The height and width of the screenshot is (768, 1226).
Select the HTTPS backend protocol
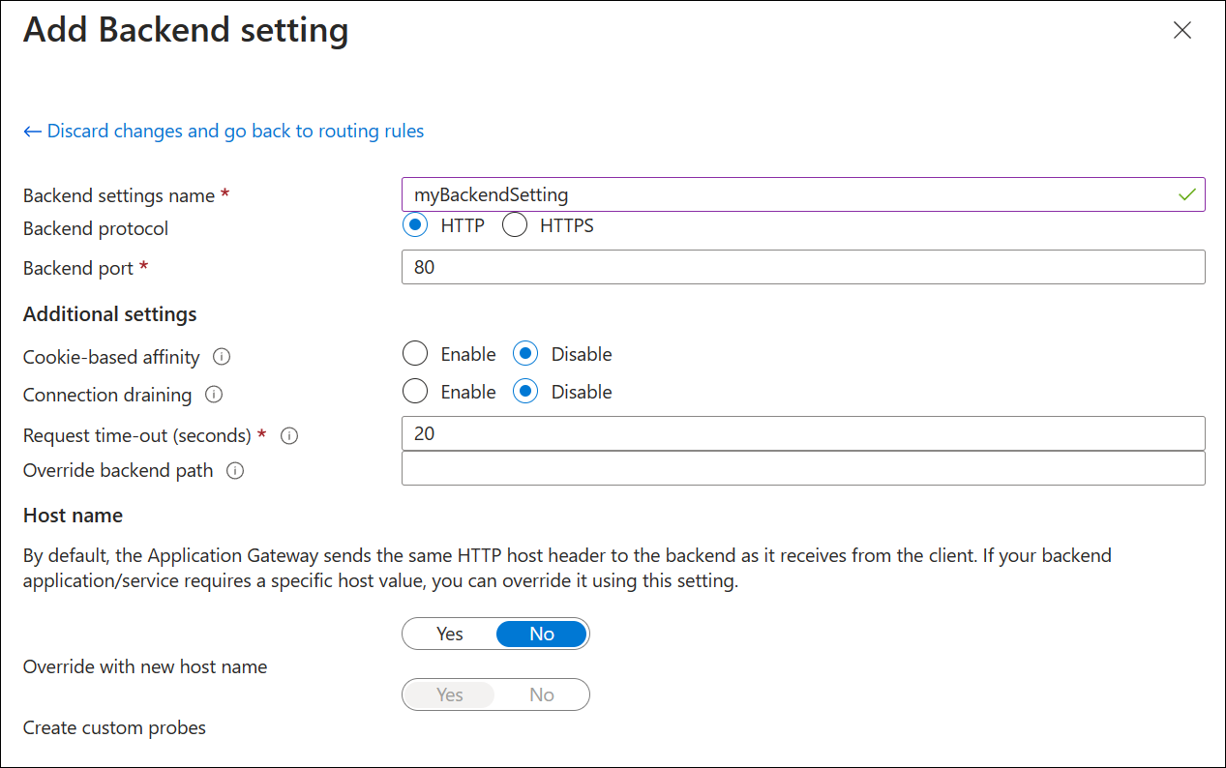[514, 224]
